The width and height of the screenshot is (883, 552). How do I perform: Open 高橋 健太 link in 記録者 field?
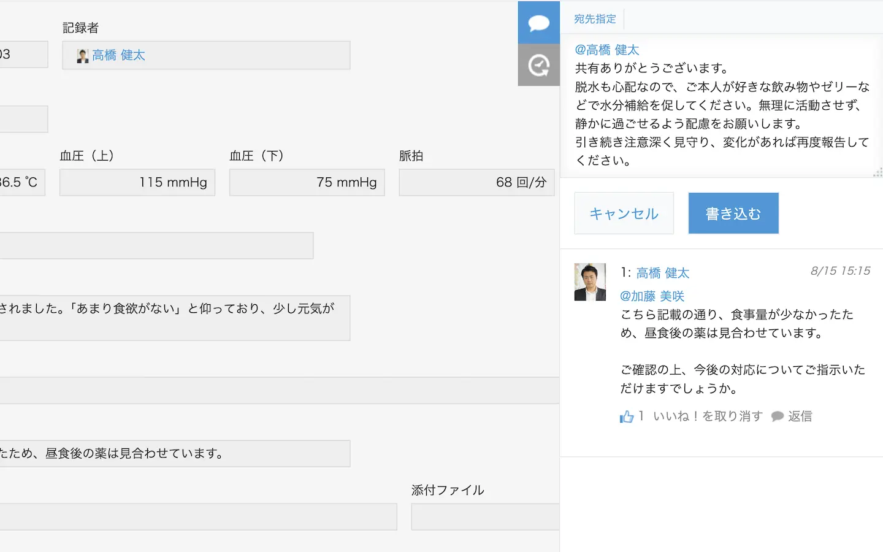(118, 55)
